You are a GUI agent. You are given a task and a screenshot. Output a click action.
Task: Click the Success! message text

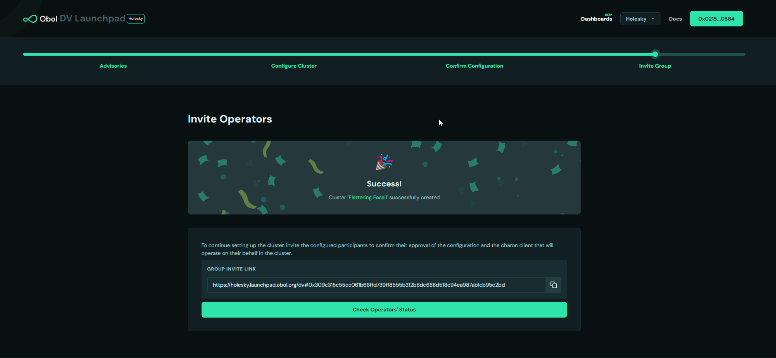click(x=384, y=184)
